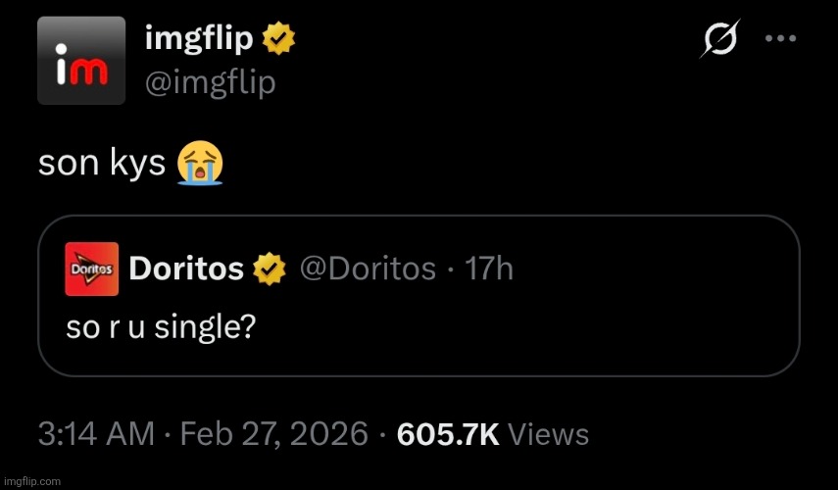Open the three-dot more options menu
This screenshot has height=490, width=838.
781,39
